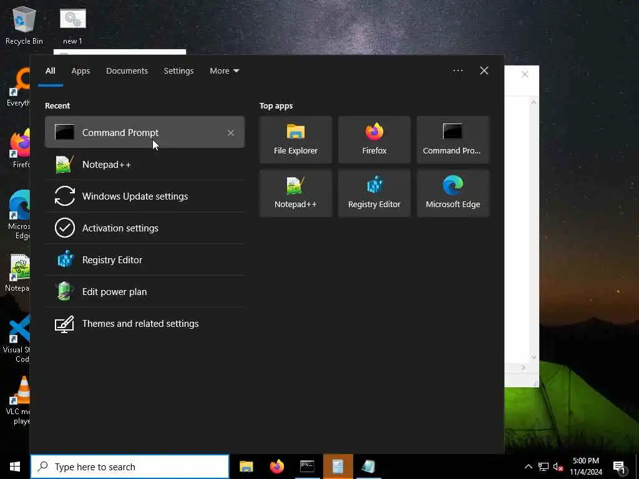Select the Everything desktop shortcut
The image size is (639, 479).
[18, 87]
